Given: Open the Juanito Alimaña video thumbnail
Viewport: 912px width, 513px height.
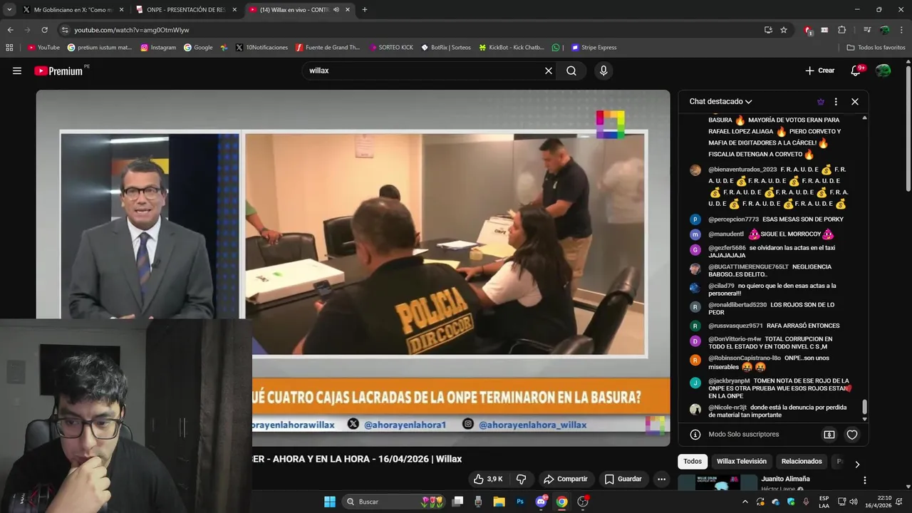Looking at the screenshot, I should [717, 482].
